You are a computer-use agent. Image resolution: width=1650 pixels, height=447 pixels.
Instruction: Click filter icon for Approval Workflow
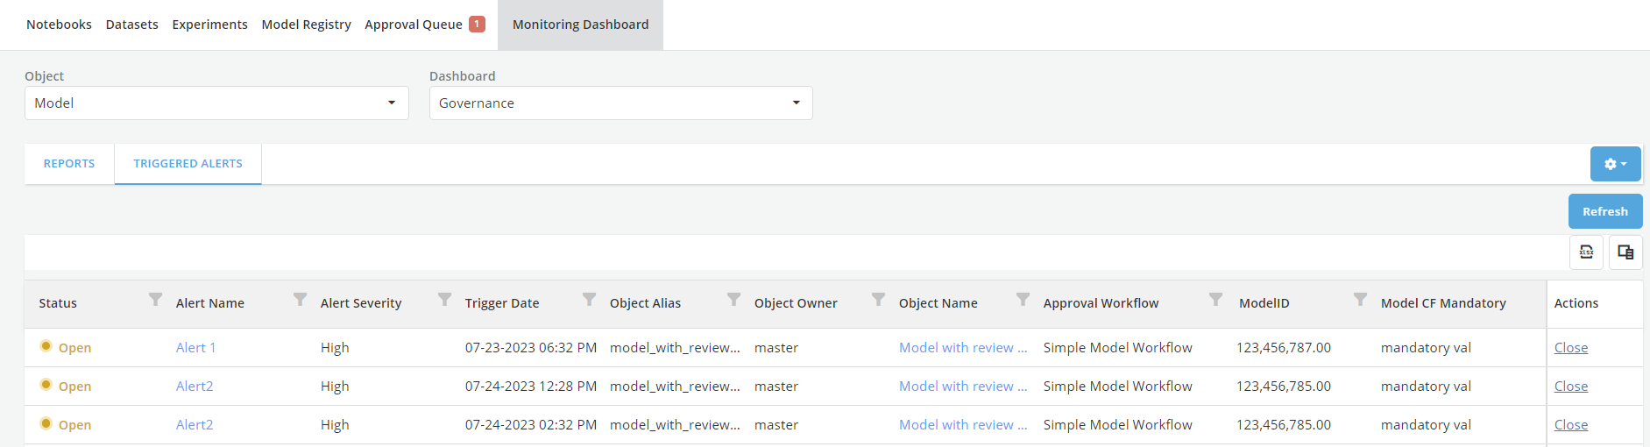(x=1215, y=300)
